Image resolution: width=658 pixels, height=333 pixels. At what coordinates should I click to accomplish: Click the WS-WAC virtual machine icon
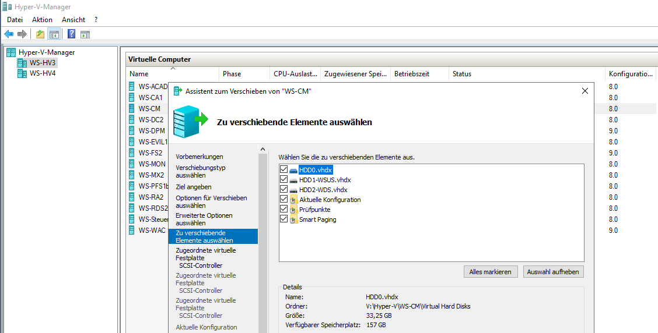132,230
